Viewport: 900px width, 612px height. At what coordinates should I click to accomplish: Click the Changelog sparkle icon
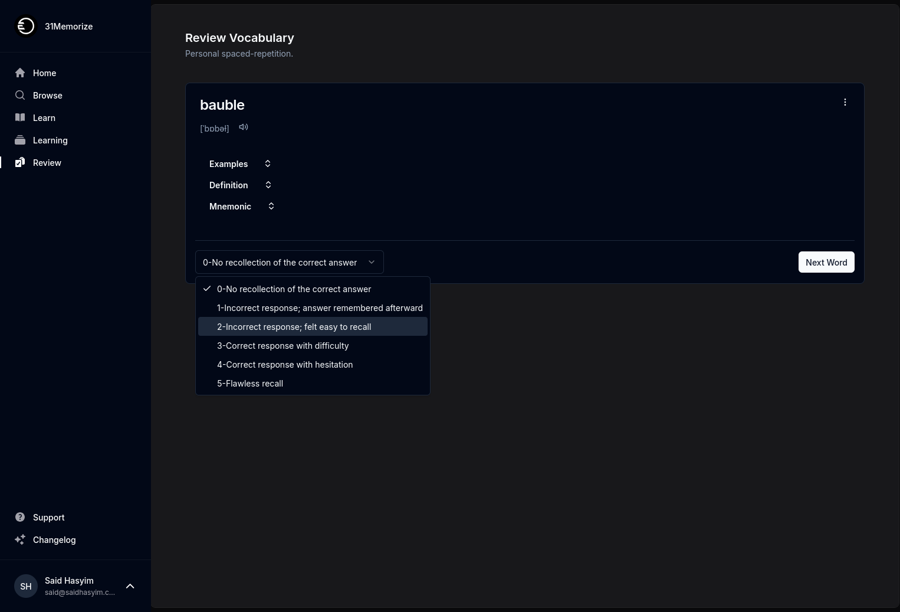[20, 539]
